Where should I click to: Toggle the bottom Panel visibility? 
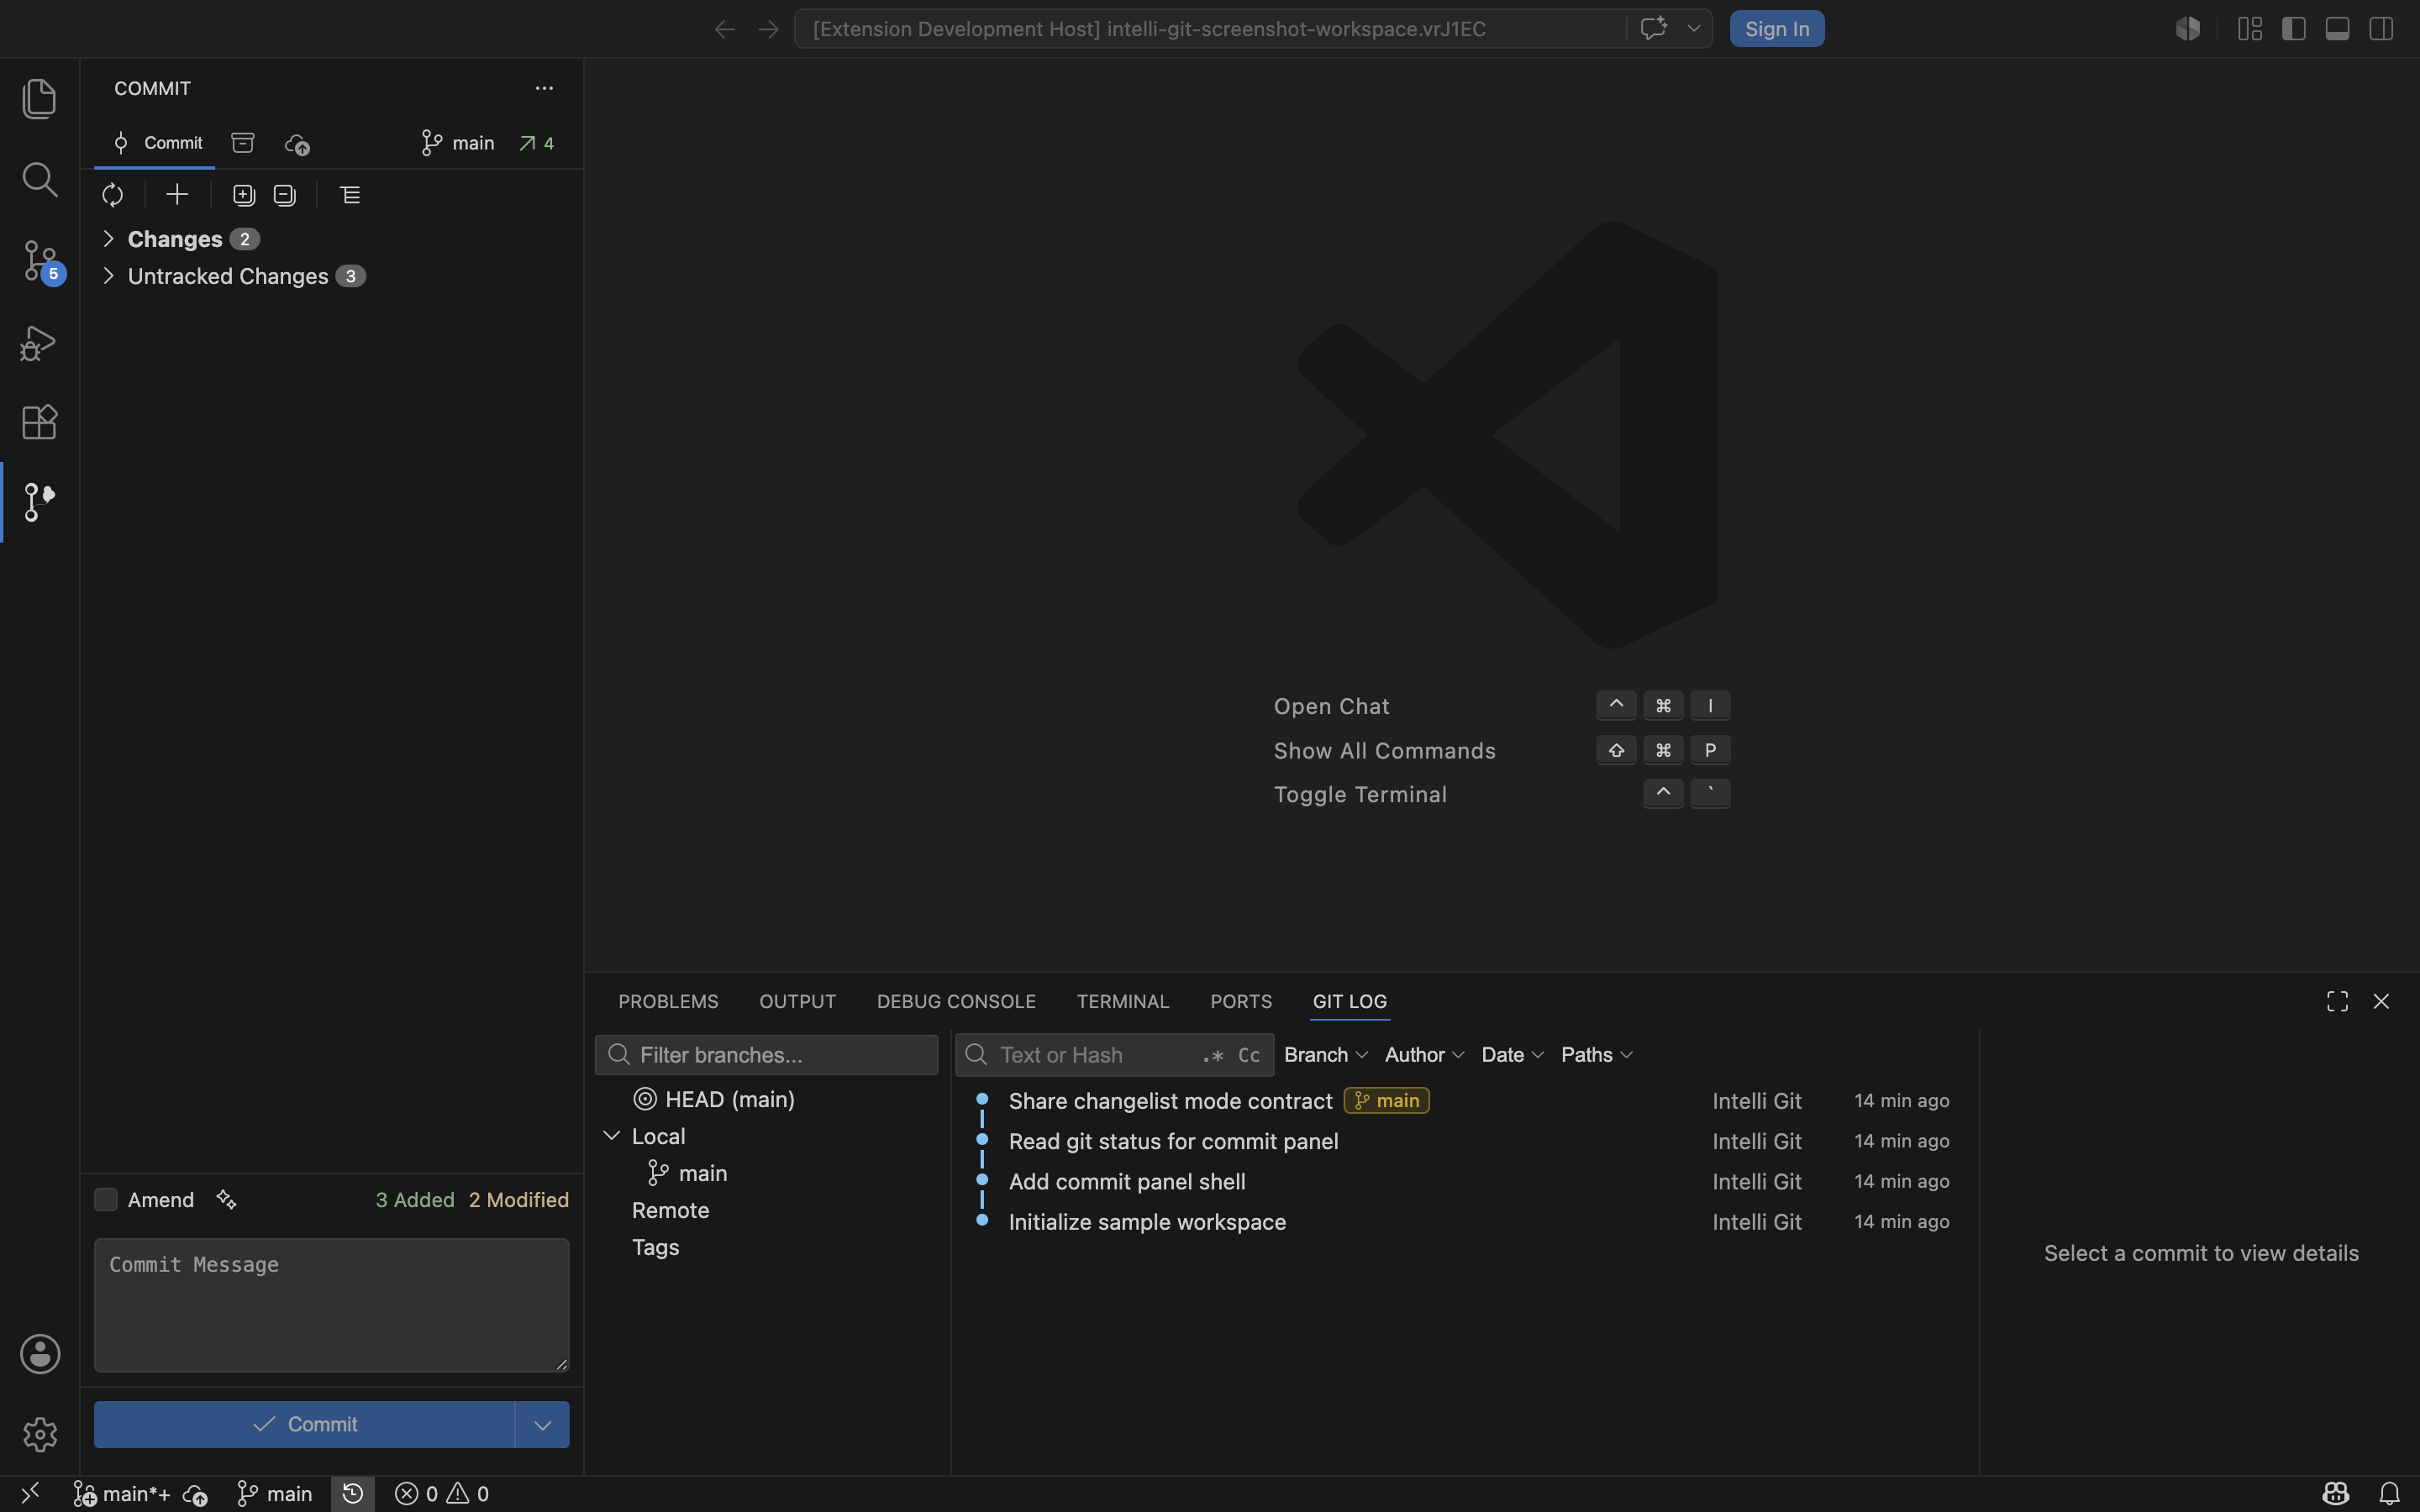point(2337,29)
